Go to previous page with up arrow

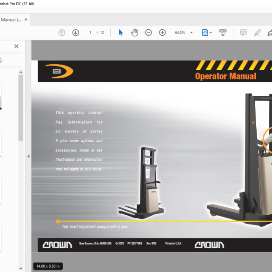pyautogui.click(x=61, y=33)
